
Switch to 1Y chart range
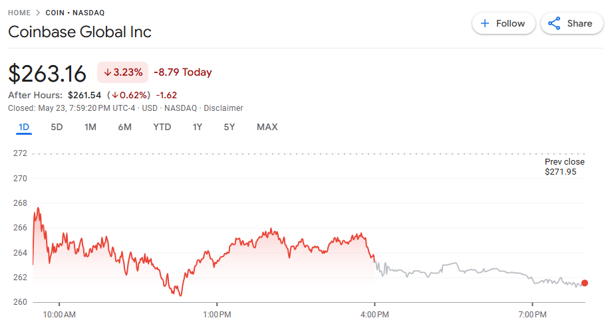click(198, 127)
